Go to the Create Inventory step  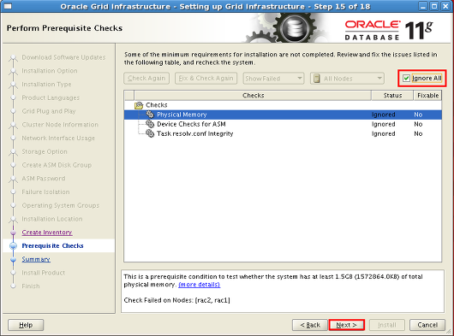[x=47, y=233]
